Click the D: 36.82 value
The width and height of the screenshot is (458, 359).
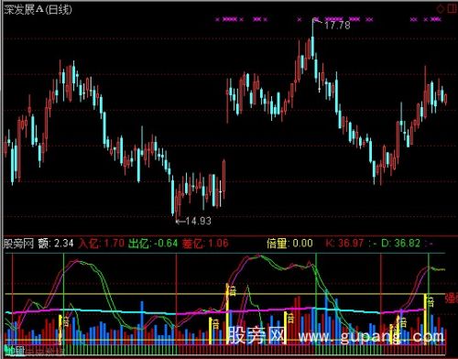pos(400,244)
